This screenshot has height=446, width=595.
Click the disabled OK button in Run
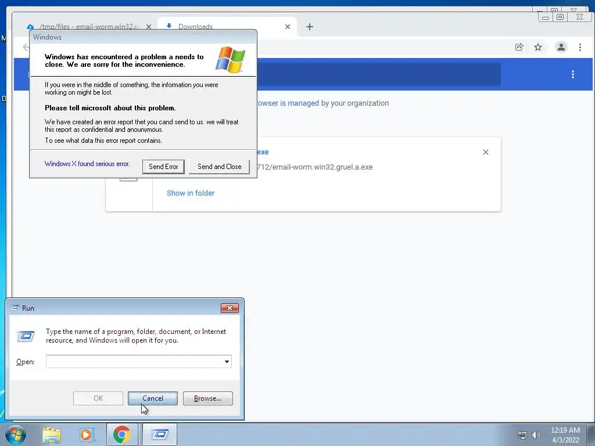point(98,398)
